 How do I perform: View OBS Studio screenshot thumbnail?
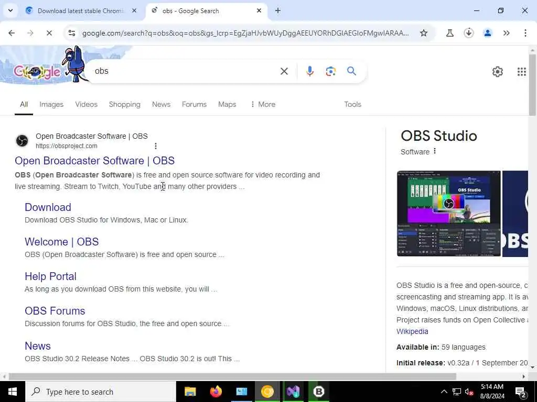coord(449,214)
